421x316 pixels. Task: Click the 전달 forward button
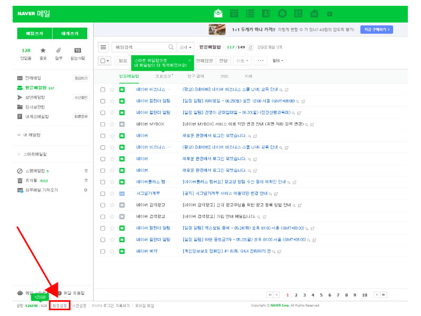(223, 61)
